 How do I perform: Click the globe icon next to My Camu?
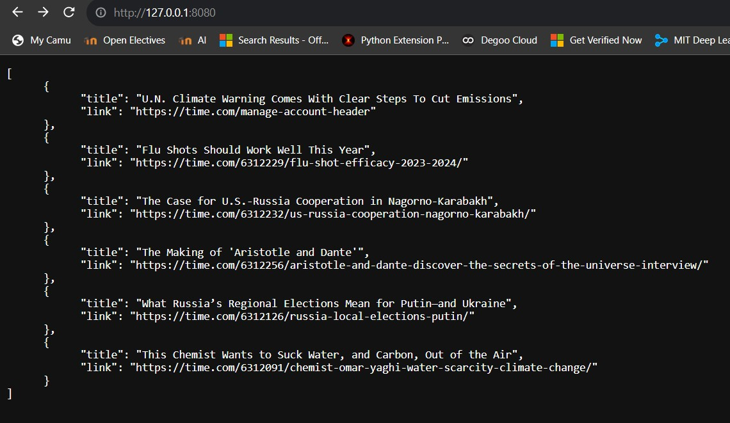(17, 40)
